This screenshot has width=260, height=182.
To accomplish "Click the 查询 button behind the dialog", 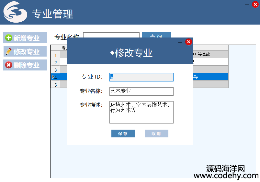I will point(156,35).
